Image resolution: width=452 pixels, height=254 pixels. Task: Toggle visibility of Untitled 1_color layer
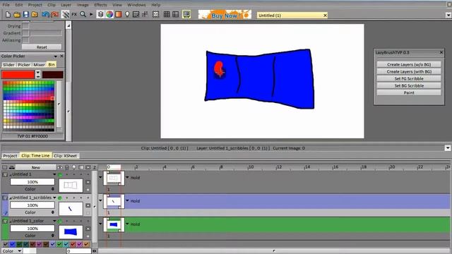pos(60,221)
